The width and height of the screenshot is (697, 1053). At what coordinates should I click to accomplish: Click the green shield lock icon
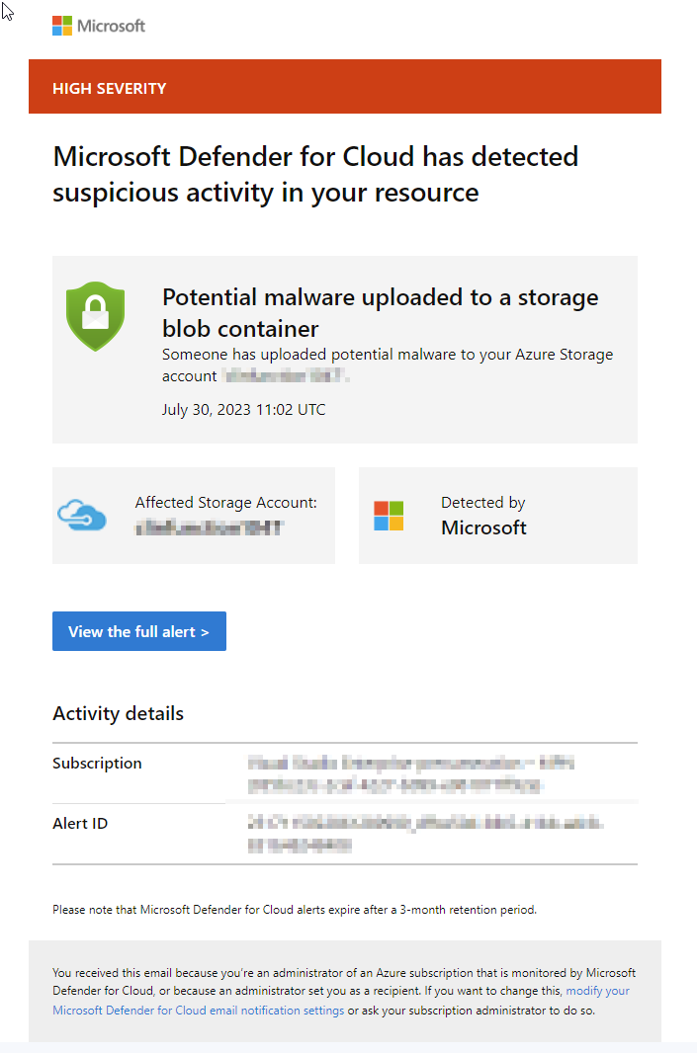tap(96, 316)
